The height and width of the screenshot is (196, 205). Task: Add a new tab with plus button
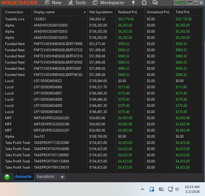pyautogui.click(x=62, y=177)
